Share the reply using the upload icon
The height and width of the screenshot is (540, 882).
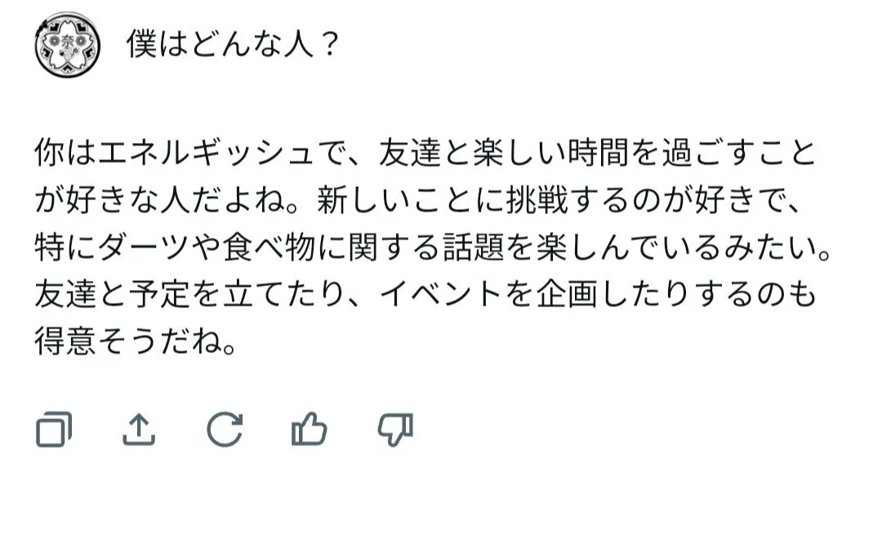tap(138, 430)
